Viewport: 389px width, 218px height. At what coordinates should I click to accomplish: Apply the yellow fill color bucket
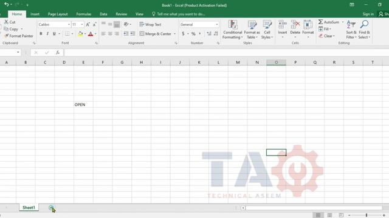tap(80, 34)
